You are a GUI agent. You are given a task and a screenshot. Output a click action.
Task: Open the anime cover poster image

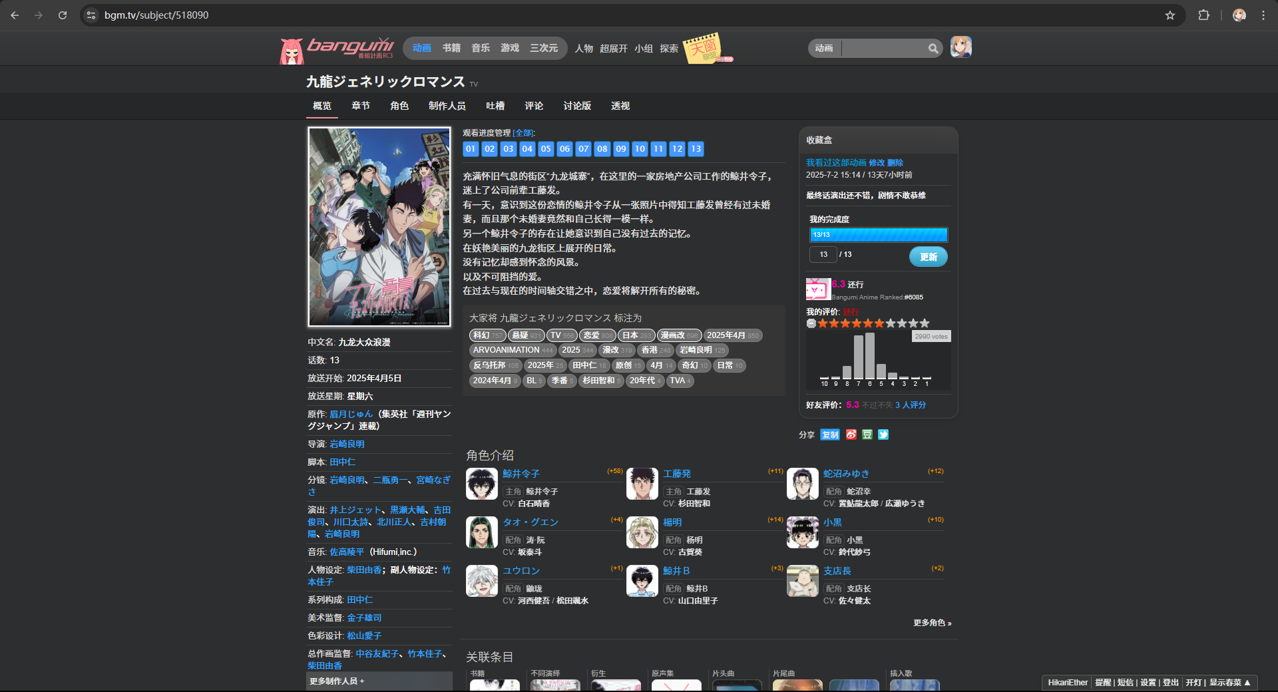coord(379,227)
